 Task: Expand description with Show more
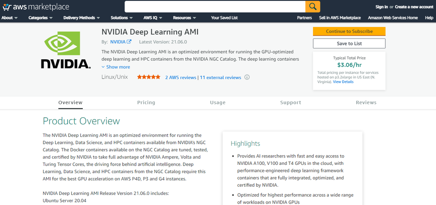[116, 67]
